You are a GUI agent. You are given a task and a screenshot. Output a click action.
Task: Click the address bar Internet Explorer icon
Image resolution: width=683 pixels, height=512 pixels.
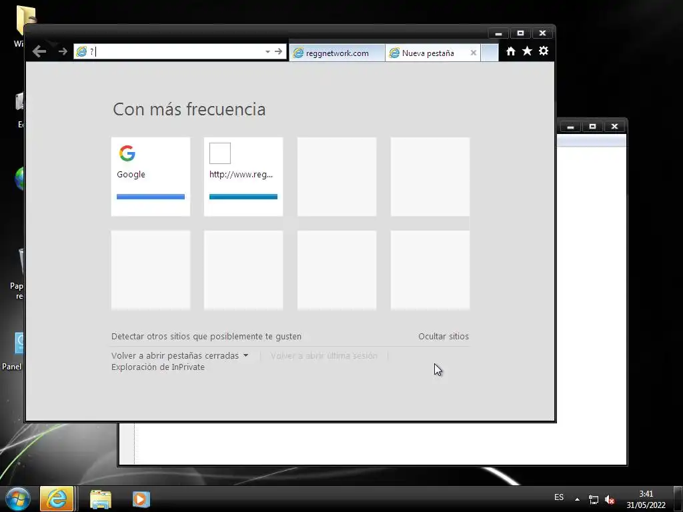click(x=81, y=52)
